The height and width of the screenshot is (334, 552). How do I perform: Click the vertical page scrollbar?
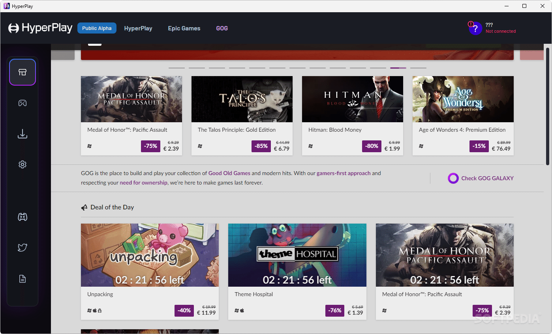pos(548,106)
